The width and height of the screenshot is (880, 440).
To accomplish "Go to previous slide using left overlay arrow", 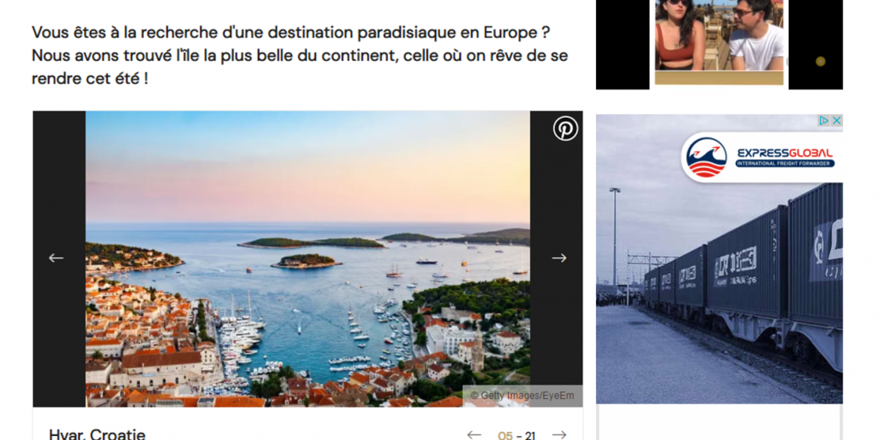I will click(56, 258).
